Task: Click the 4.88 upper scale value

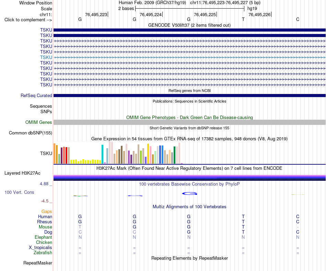Action: pos(44,184)
